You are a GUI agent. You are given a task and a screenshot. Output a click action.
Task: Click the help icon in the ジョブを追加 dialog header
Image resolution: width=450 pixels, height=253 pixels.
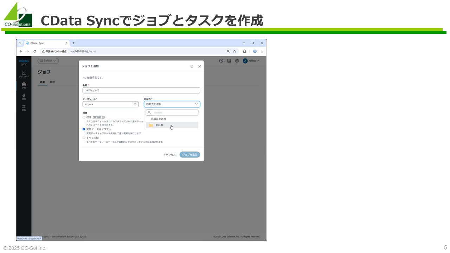192,66
